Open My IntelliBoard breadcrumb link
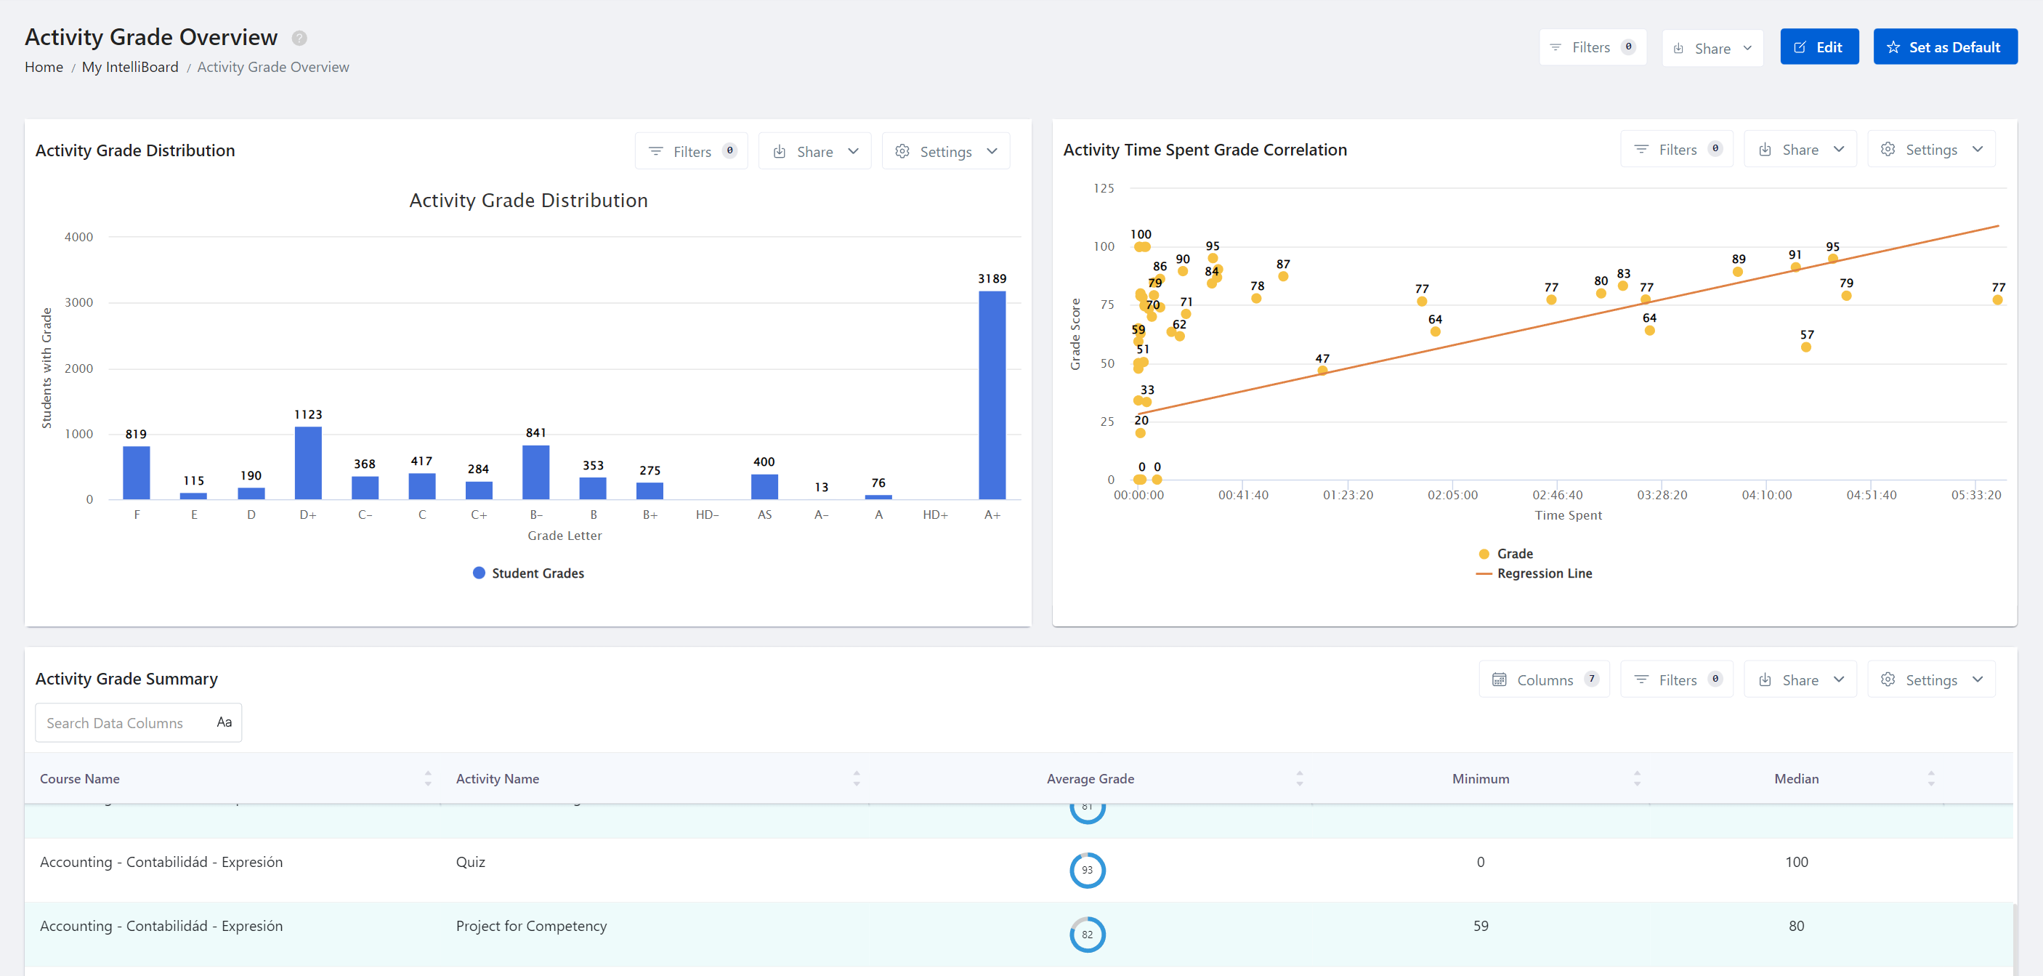This screenshot has height=976, width=2043. (130, 67)
